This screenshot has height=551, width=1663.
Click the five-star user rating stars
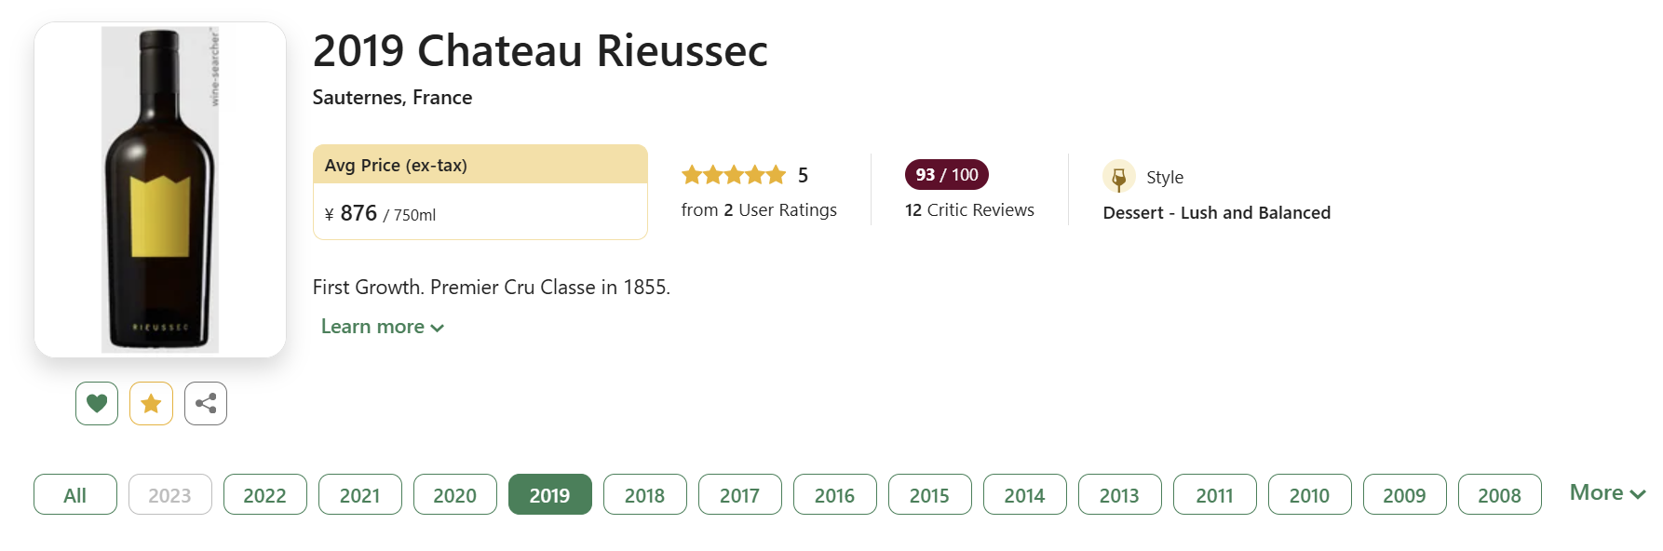[734, 175]
